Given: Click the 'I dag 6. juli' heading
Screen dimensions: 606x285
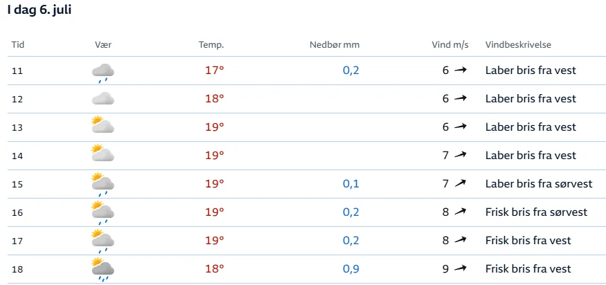Looking at the screenshot, I should pyautogui.click(x=39, y=10).
